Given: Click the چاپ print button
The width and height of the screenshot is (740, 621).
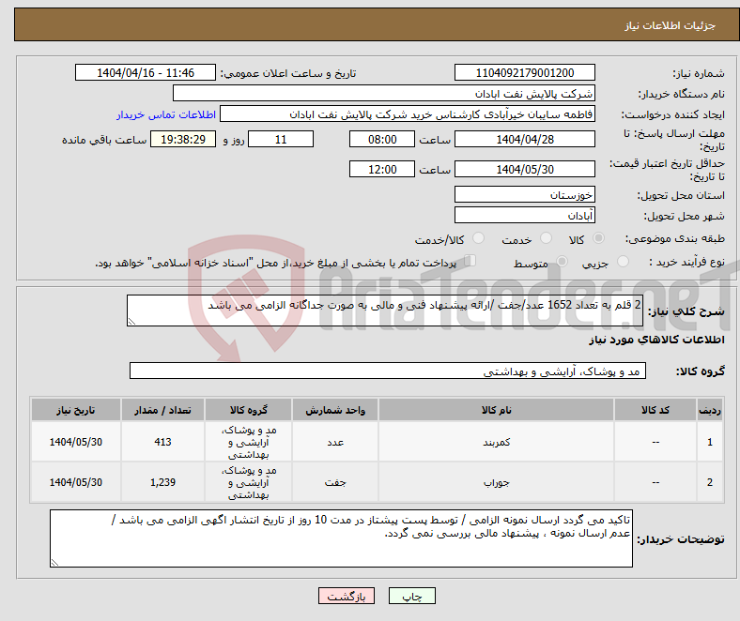Looking at the screenshot, I should (412, 596).
